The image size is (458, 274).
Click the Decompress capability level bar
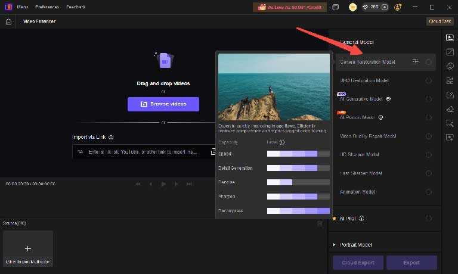[298, 211]
